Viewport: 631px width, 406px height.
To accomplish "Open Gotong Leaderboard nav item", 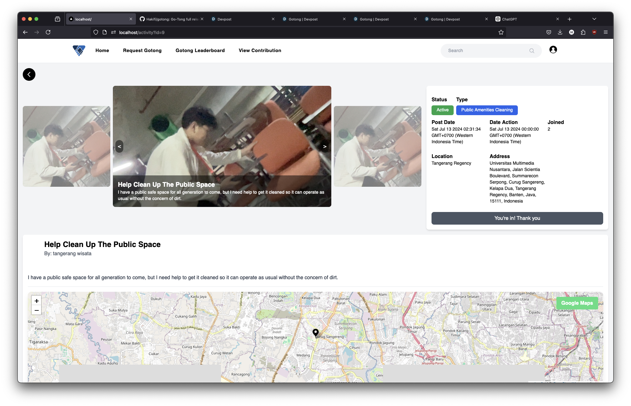I will click(200, 50).
